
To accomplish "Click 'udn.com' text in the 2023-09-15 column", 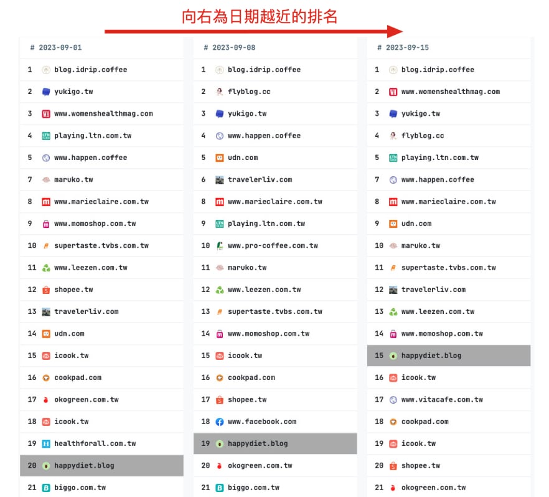I will point(416,224).
